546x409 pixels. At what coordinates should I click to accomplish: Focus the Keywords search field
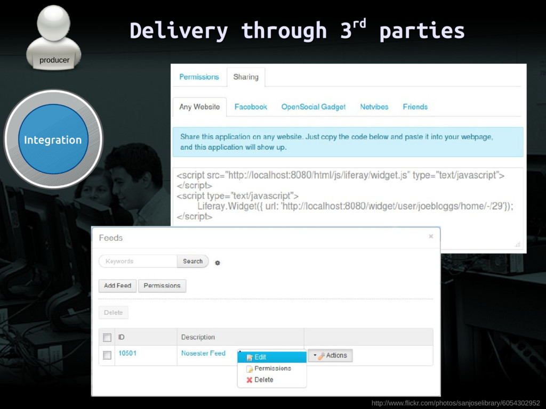click(x=138, y=261)
